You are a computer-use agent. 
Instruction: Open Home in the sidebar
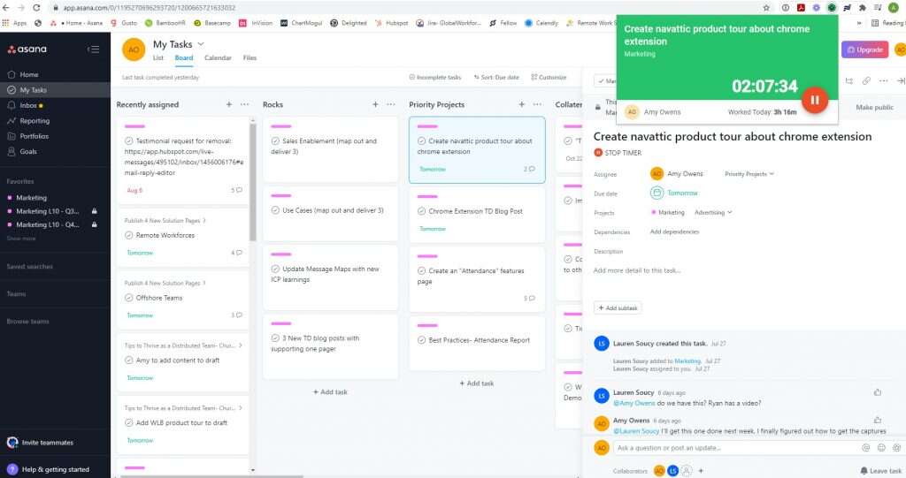tap(29, 74)
